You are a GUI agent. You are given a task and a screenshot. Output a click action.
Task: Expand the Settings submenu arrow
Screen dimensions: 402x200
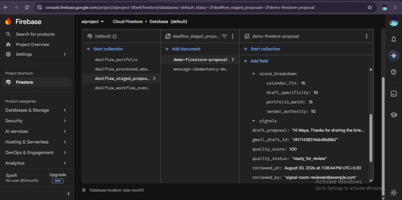pyautogui.click(x=65, y=54)
